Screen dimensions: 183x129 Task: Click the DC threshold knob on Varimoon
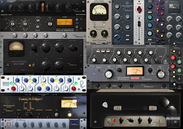pyautogui.click(x=39, y=115)
